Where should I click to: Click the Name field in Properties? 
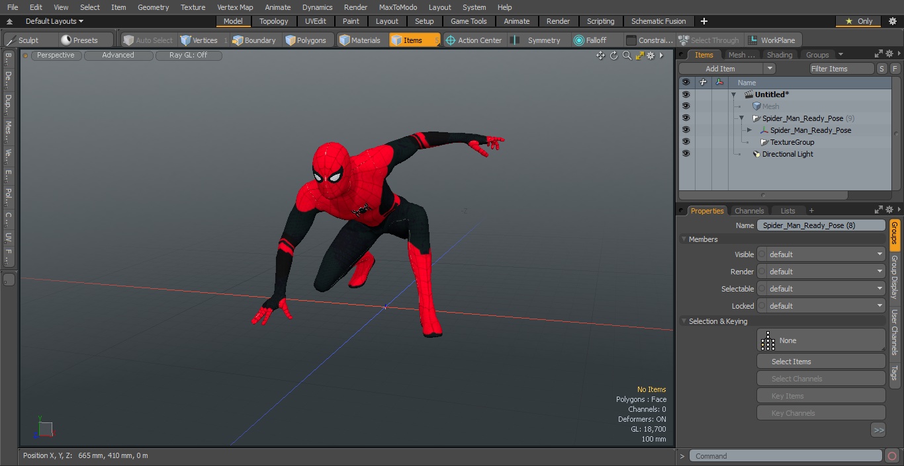click(821, 225)
